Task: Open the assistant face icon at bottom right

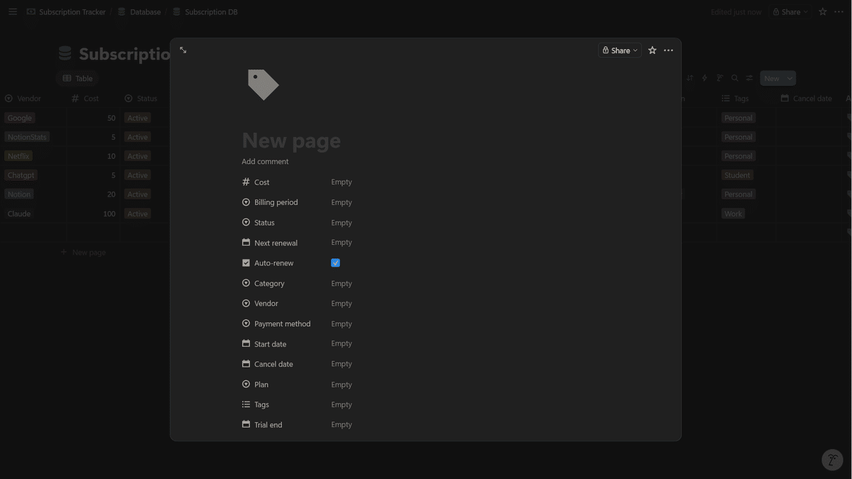Action: coord(832,460)
